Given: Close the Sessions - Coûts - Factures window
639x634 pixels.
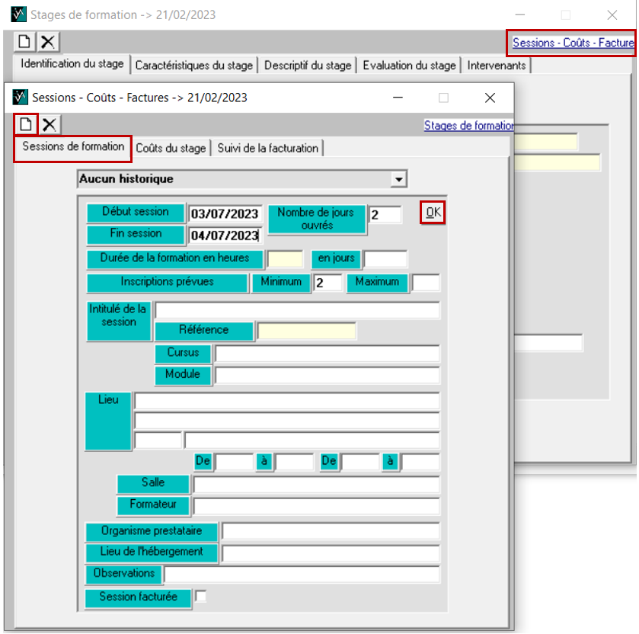Looking at the screenshot, I should (490, 98).
